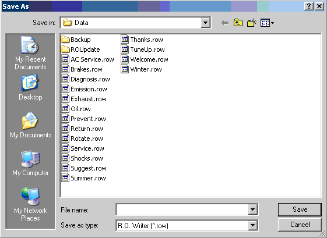Open My Recent Documents shortcut
This screenshot has width=327, height=238.
[x=30, y=53]
